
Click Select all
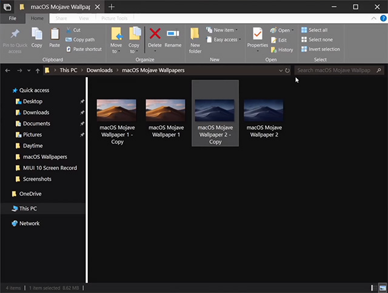pos(314,30)
